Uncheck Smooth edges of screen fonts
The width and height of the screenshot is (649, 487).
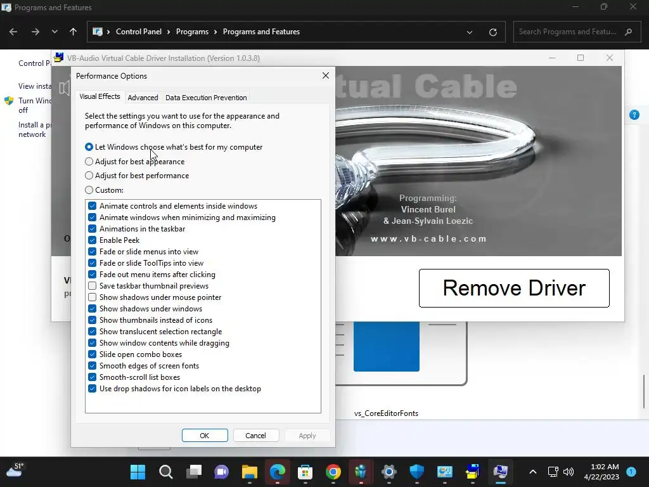click(x=93, y=366)
